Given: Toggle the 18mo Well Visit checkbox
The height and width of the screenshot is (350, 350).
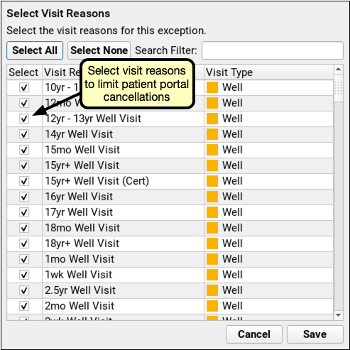Looking at the screenshot, I should [x=24, y=228].
